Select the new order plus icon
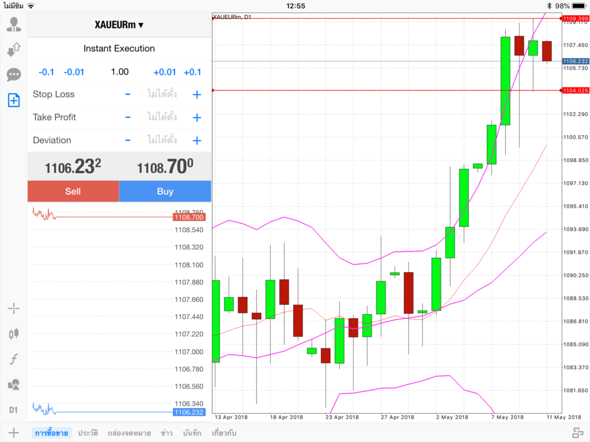590x442 pixels. point(14,100)
